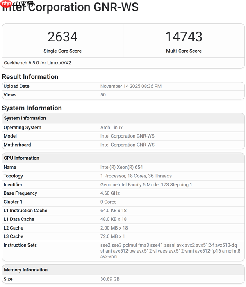This screenshot has height=287, width=246.
Task: Click the Views row label
Action: click(10, 95)
